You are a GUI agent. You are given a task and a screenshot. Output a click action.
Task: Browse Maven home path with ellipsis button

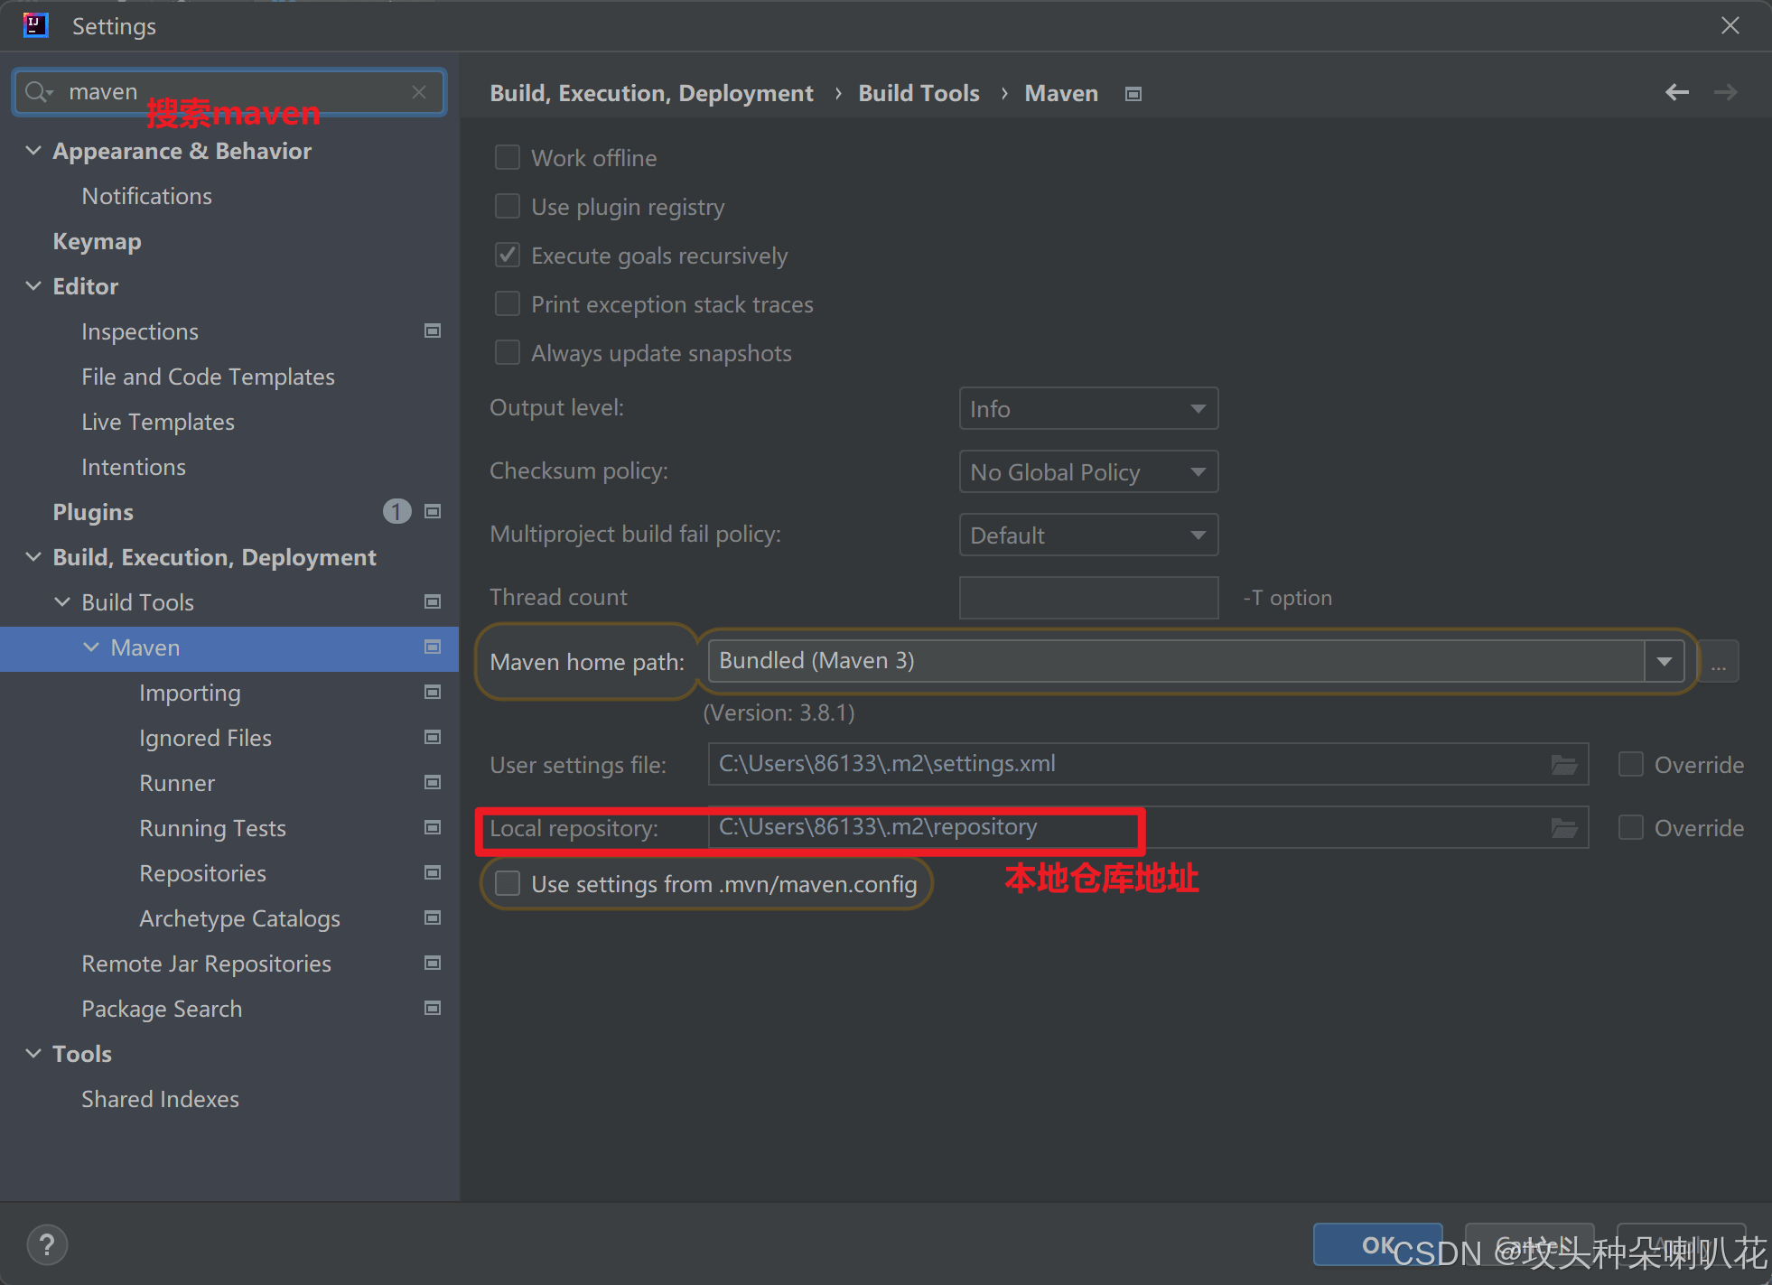coord(1719,662)
